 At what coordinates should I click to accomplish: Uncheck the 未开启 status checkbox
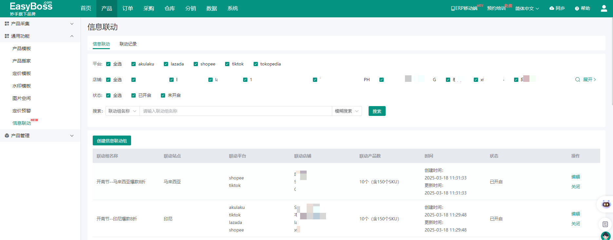(x=163, y=95)
